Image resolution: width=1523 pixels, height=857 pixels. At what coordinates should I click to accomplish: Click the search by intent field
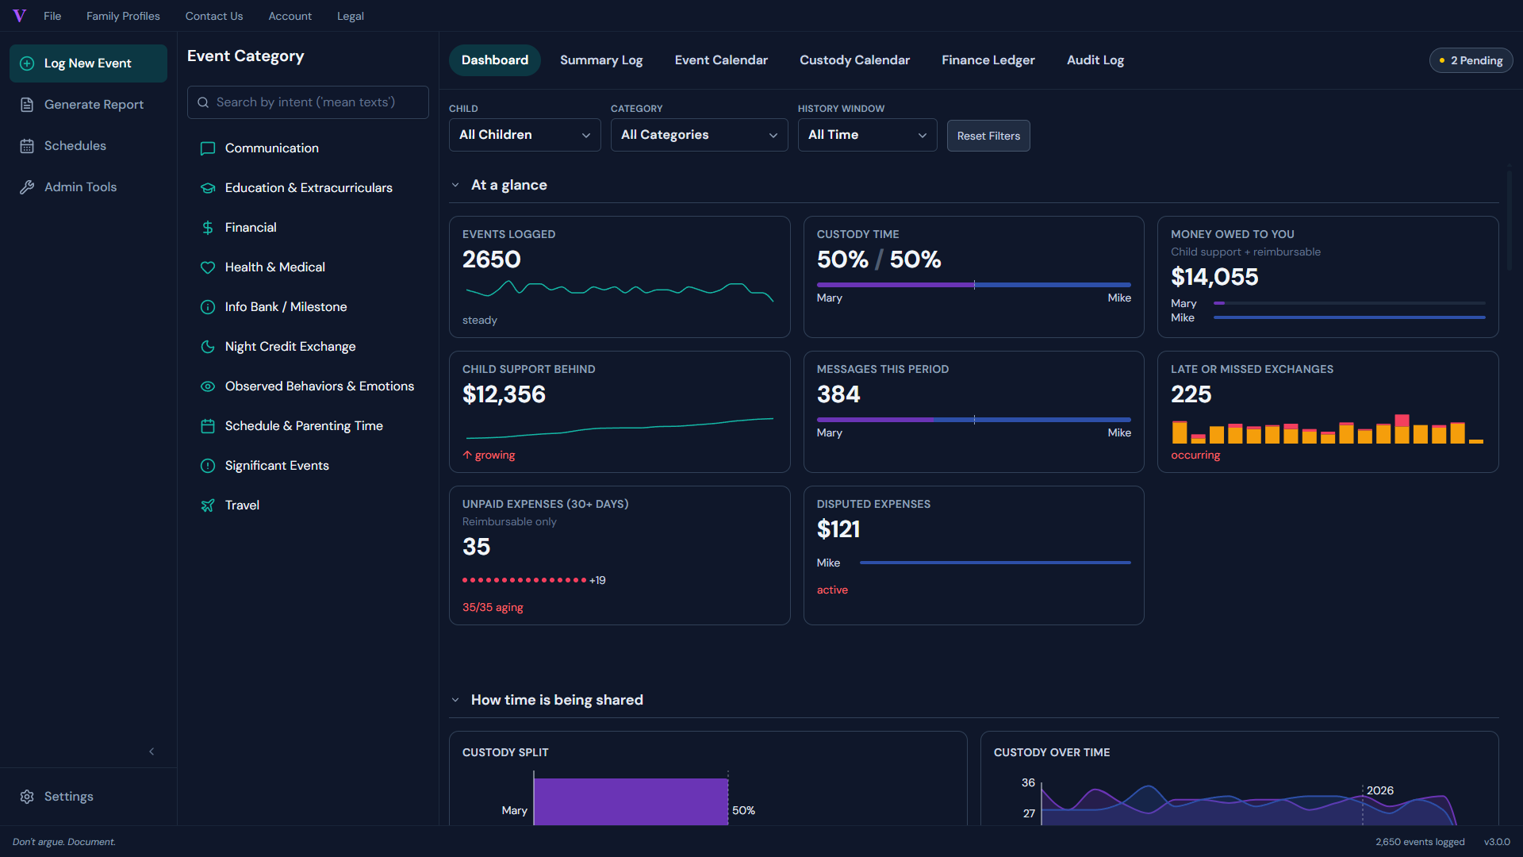coord(308,102)
